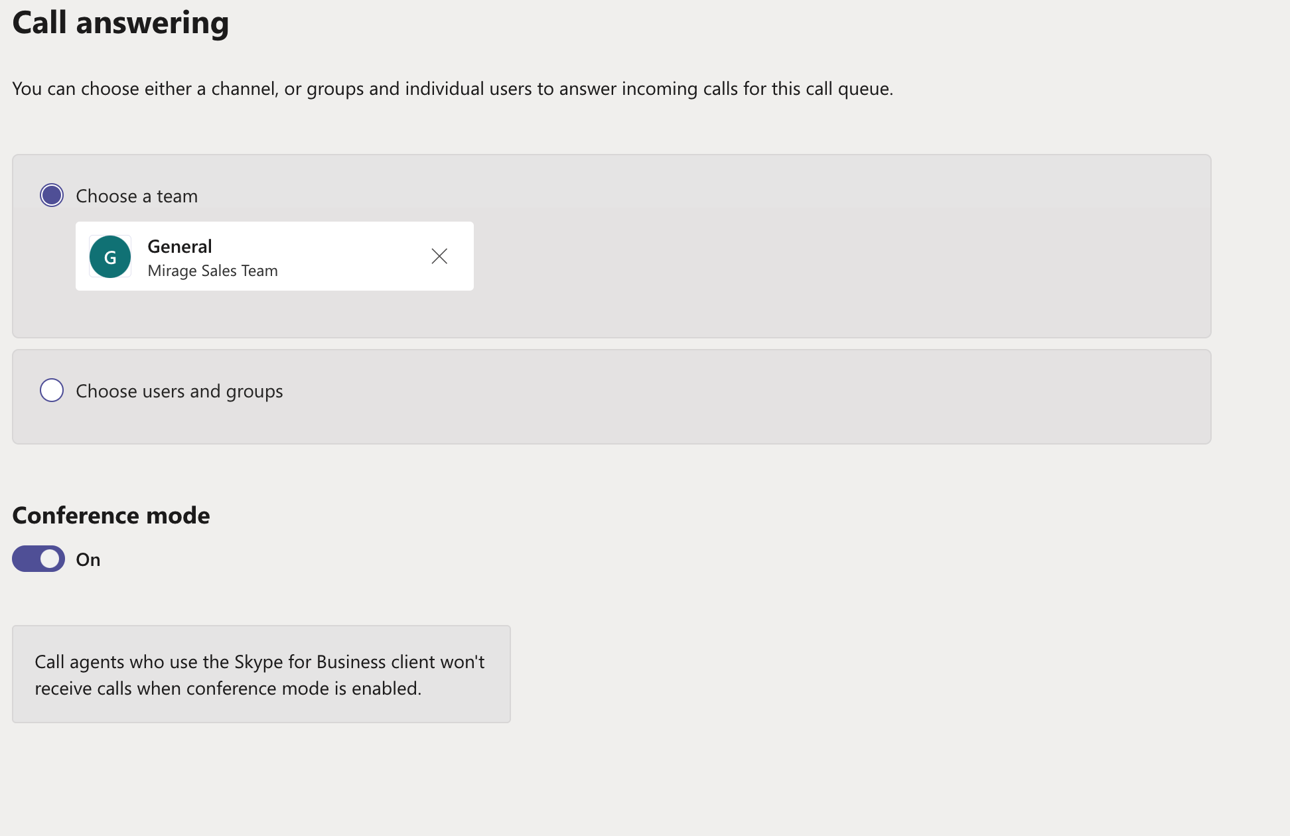The height and width of the screenshot is (836, 1290).
Task: Click the Conference mode heading
Action: 111,516
